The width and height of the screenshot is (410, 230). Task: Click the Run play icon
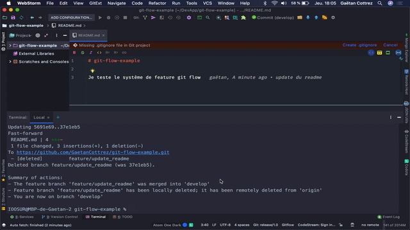(100, 18)
